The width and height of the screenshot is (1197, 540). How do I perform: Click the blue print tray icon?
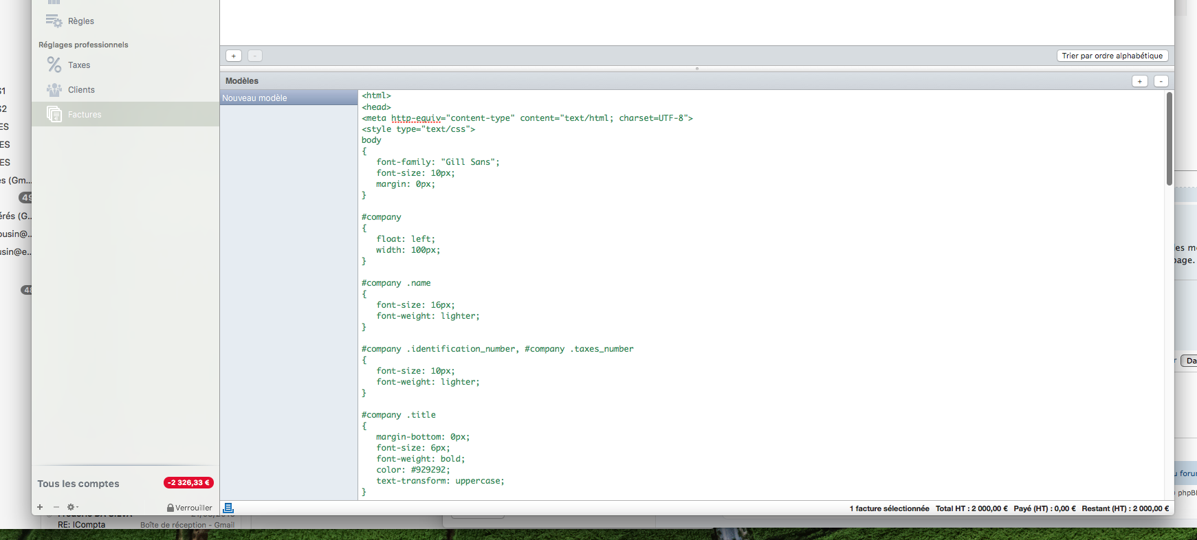(x=229, y=508)
